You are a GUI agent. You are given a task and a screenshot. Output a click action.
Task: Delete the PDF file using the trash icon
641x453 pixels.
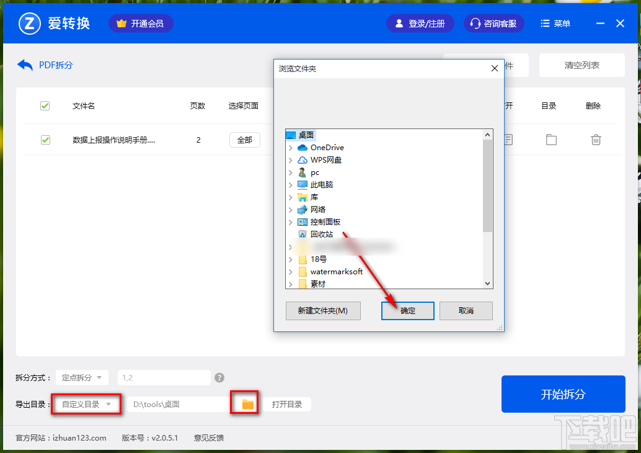click(x=596, y=140)
